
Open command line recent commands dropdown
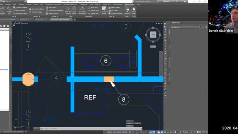tap(42, 129)
